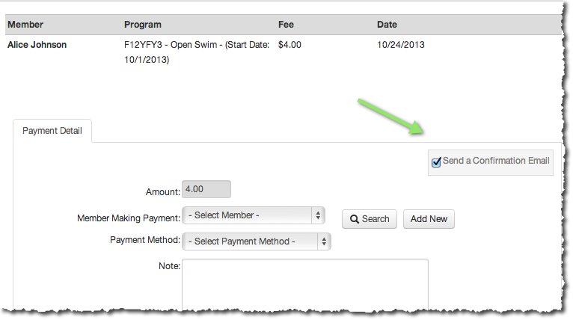
Task: Click the Payment Method dropdown arrows
Action: 324,241
